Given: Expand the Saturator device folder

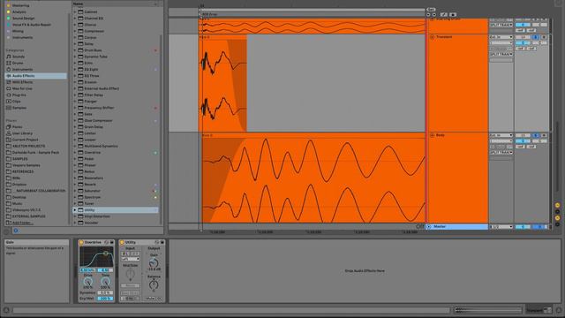Looking at the screenshot, I should [75, 191].
